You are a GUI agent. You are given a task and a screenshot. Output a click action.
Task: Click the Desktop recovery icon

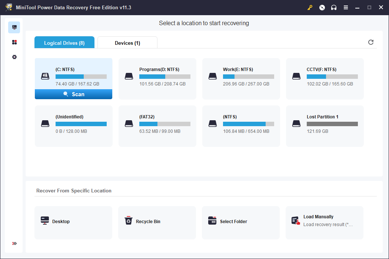click(x=45, y=221)
